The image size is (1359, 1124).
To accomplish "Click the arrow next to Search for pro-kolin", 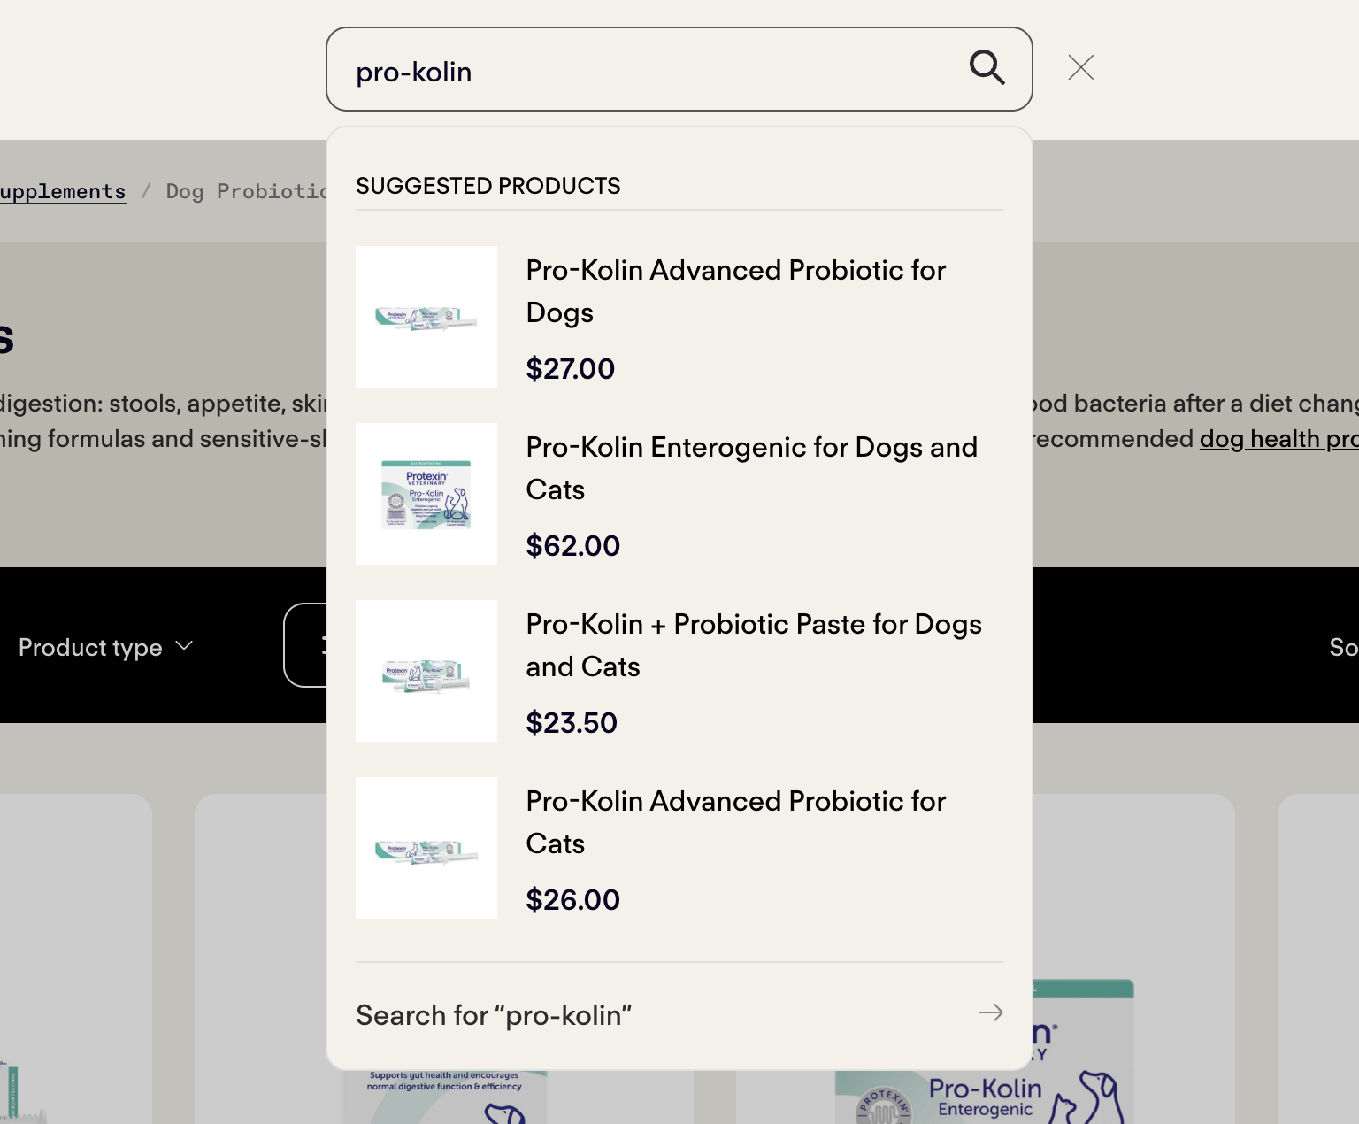I will point(990,1012).
